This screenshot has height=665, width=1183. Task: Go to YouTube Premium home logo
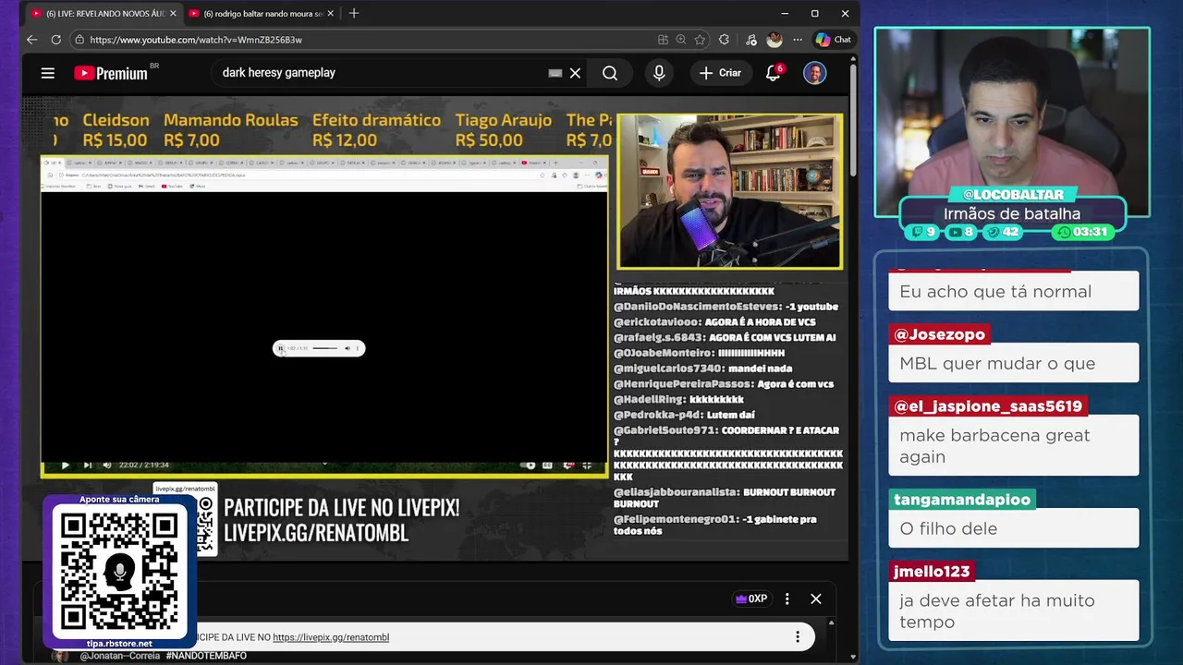coord(111,73)
